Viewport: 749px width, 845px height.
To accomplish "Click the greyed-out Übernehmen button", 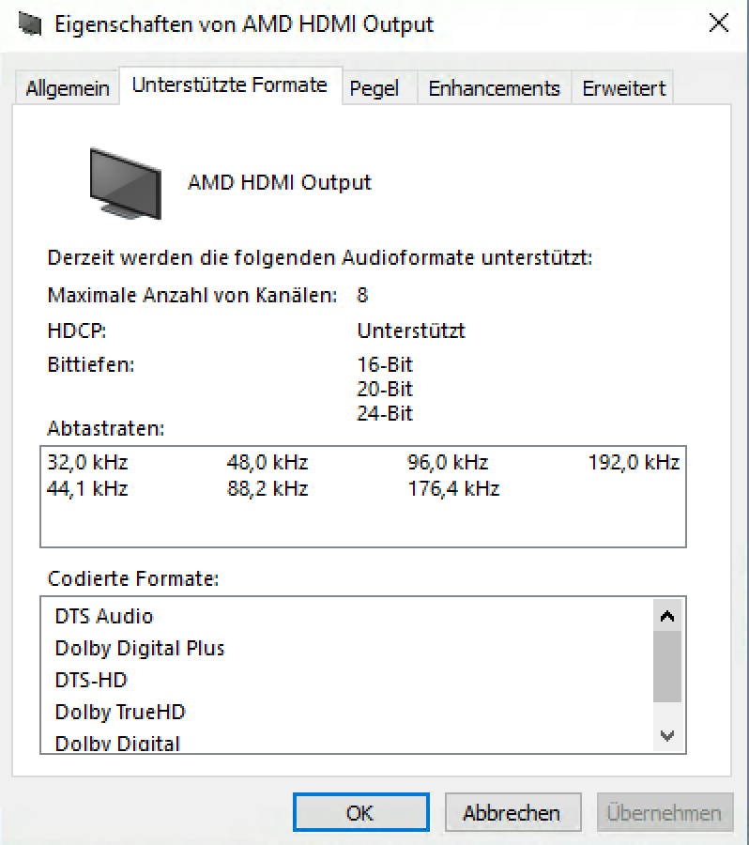I will click(665, 812).
